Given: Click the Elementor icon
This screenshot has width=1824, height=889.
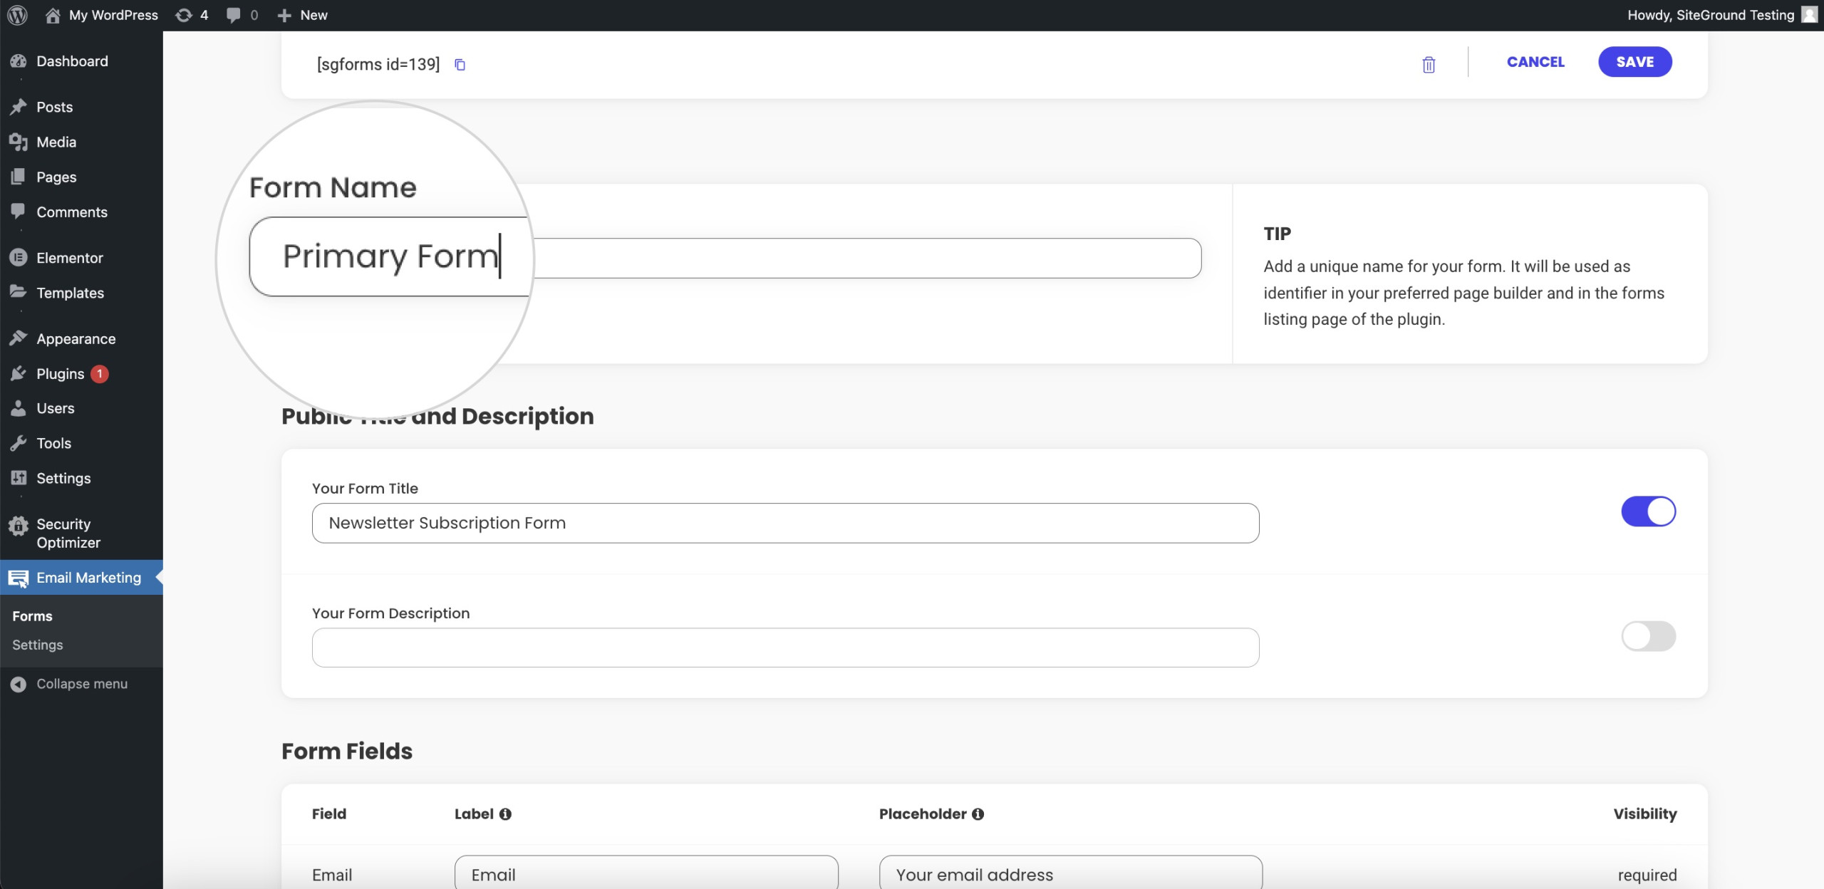Looking at the screenshot, I should pyautogui.click(x=19, y=258).
